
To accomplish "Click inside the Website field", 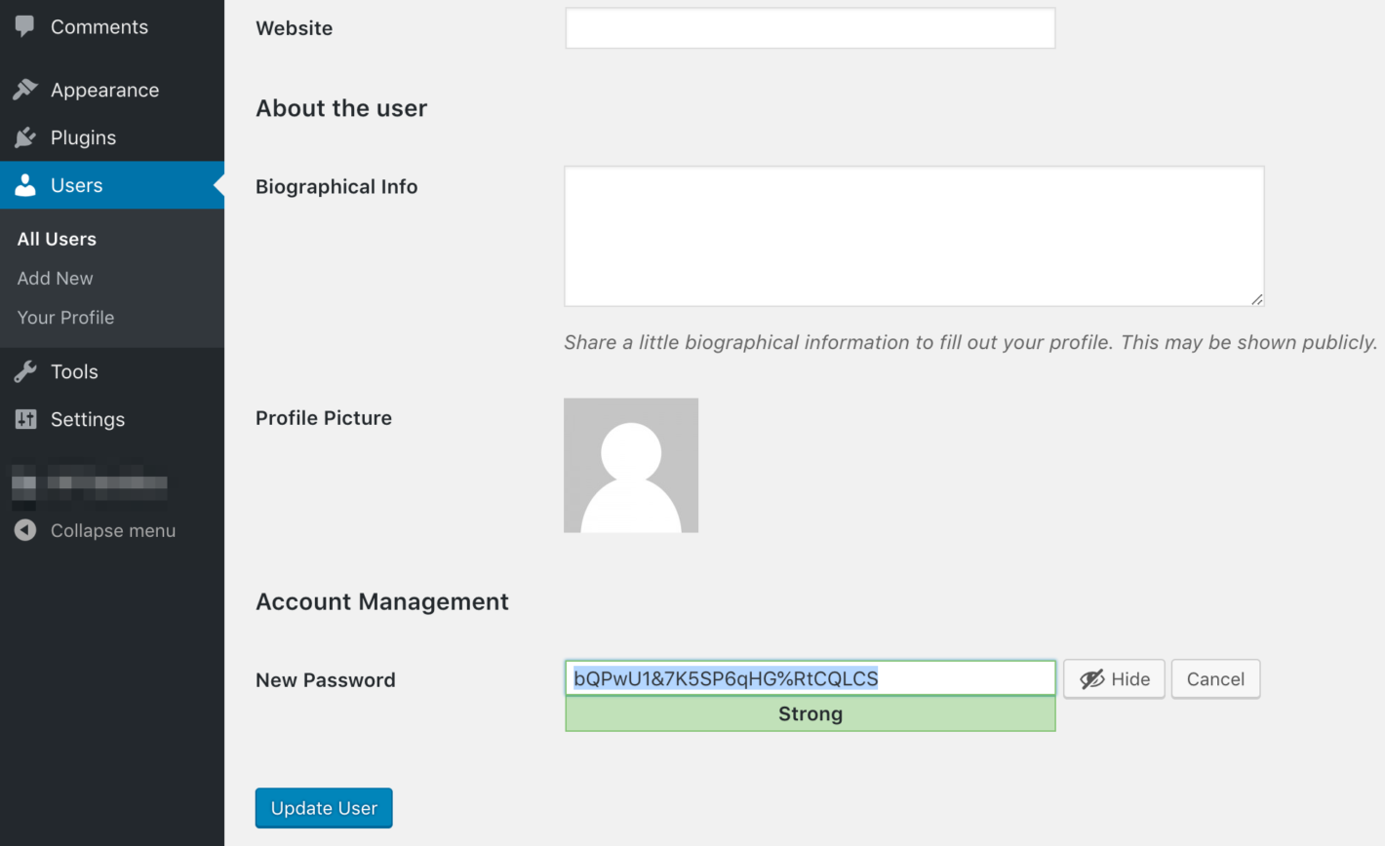I will click(x=810, y=28).
